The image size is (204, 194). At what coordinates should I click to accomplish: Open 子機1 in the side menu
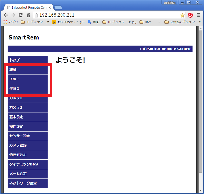27,79
